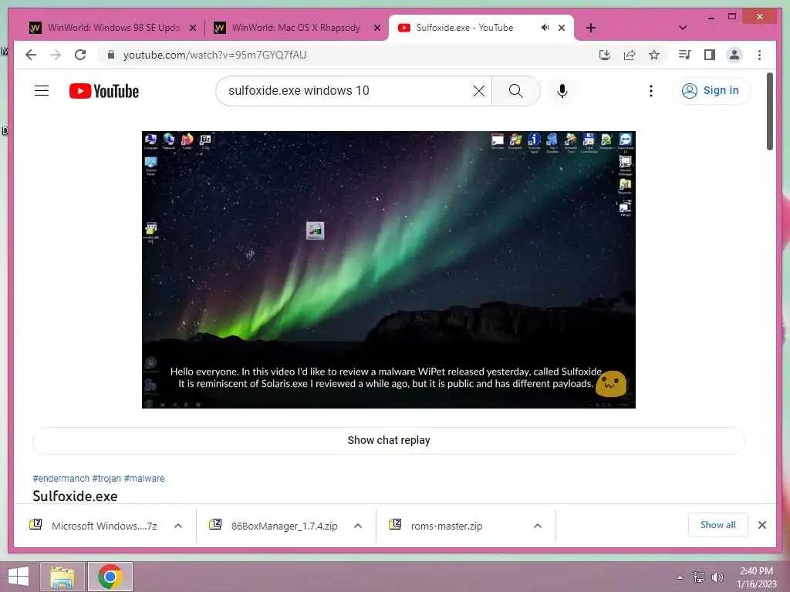Click the video player to pause
The height and width of the screenshot is (592, 790).
tap(389, 269)
